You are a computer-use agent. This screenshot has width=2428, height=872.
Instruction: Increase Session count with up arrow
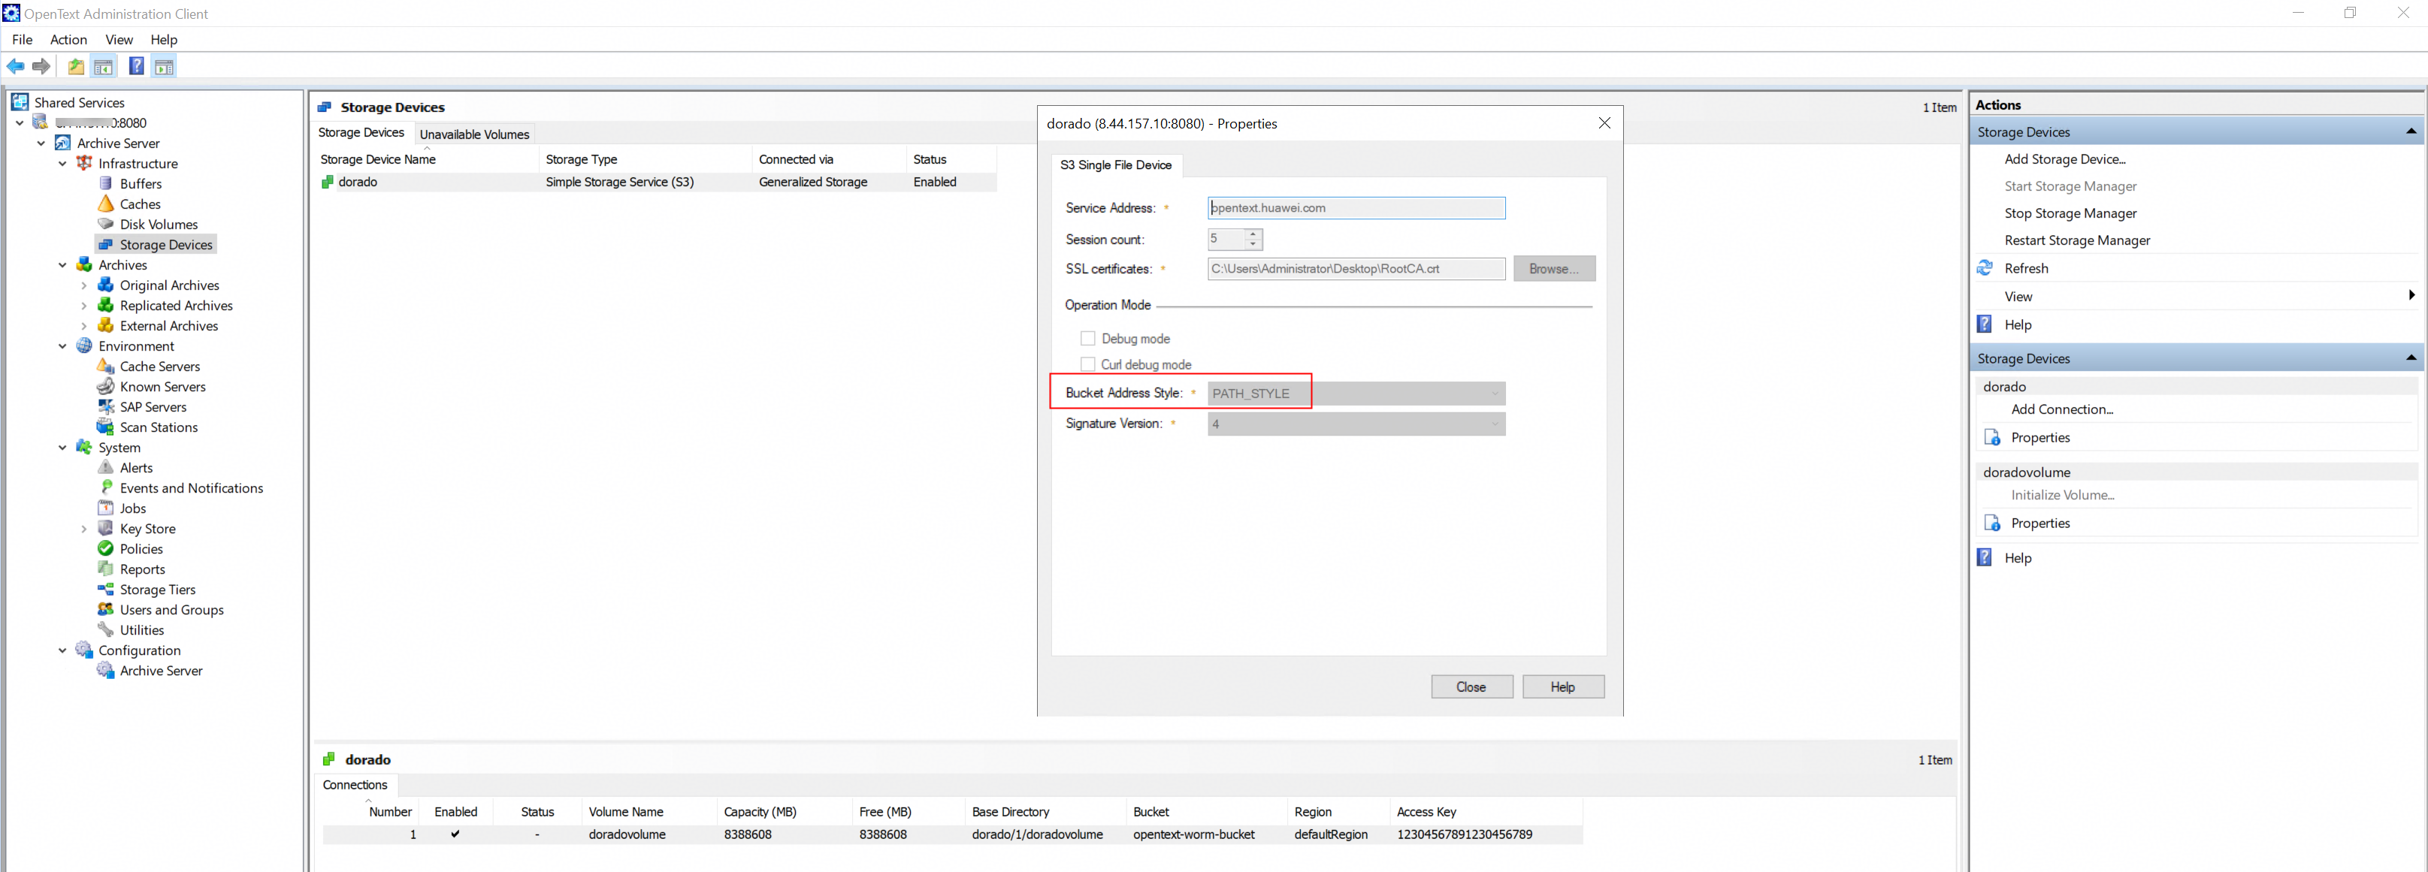point(1253,234)
